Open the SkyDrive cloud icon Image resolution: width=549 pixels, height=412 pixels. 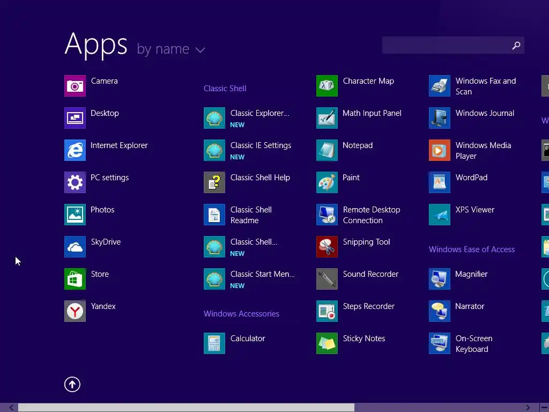[x=75, y=247]
